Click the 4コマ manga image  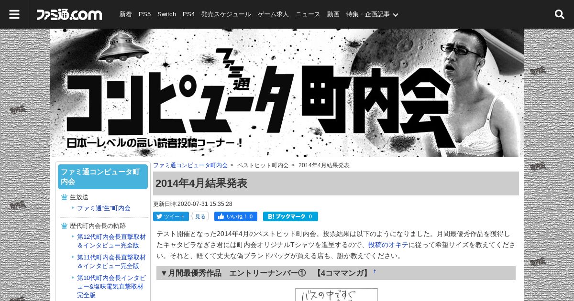[336, 294]
